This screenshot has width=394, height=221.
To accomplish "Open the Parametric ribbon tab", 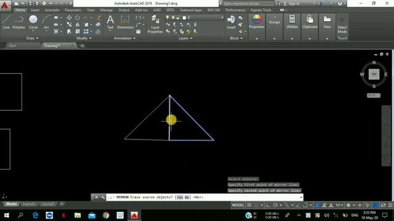I will 73,10.
